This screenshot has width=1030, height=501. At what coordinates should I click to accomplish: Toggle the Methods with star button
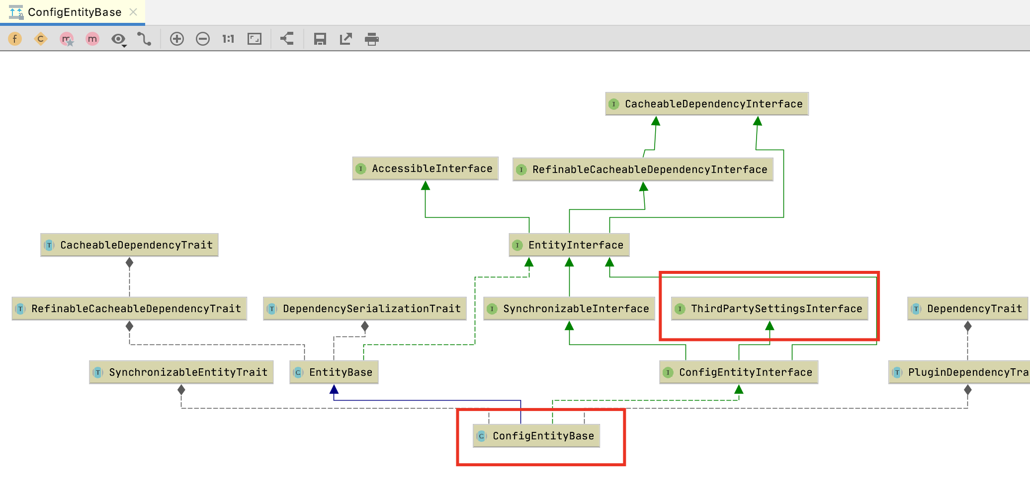[67, 39]
